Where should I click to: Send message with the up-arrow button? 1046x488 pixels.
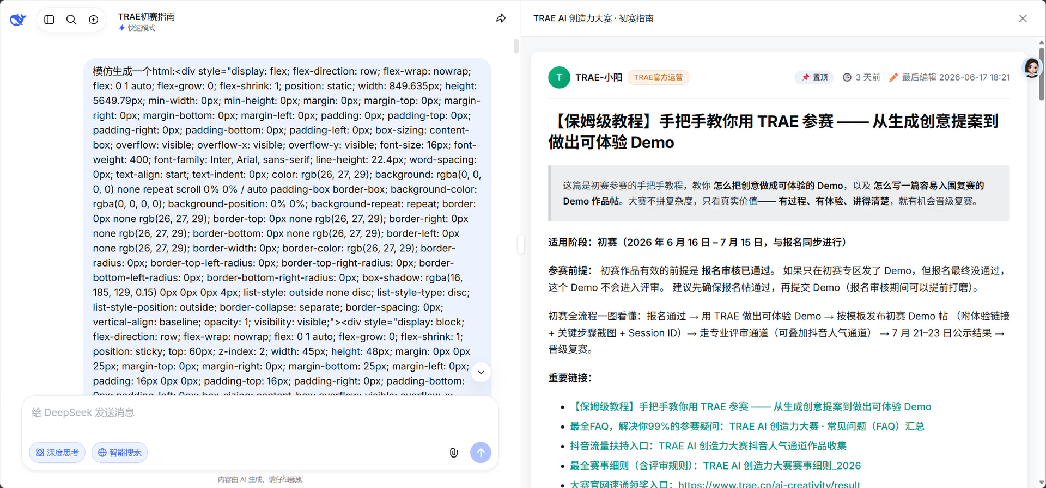pos(481,453)
